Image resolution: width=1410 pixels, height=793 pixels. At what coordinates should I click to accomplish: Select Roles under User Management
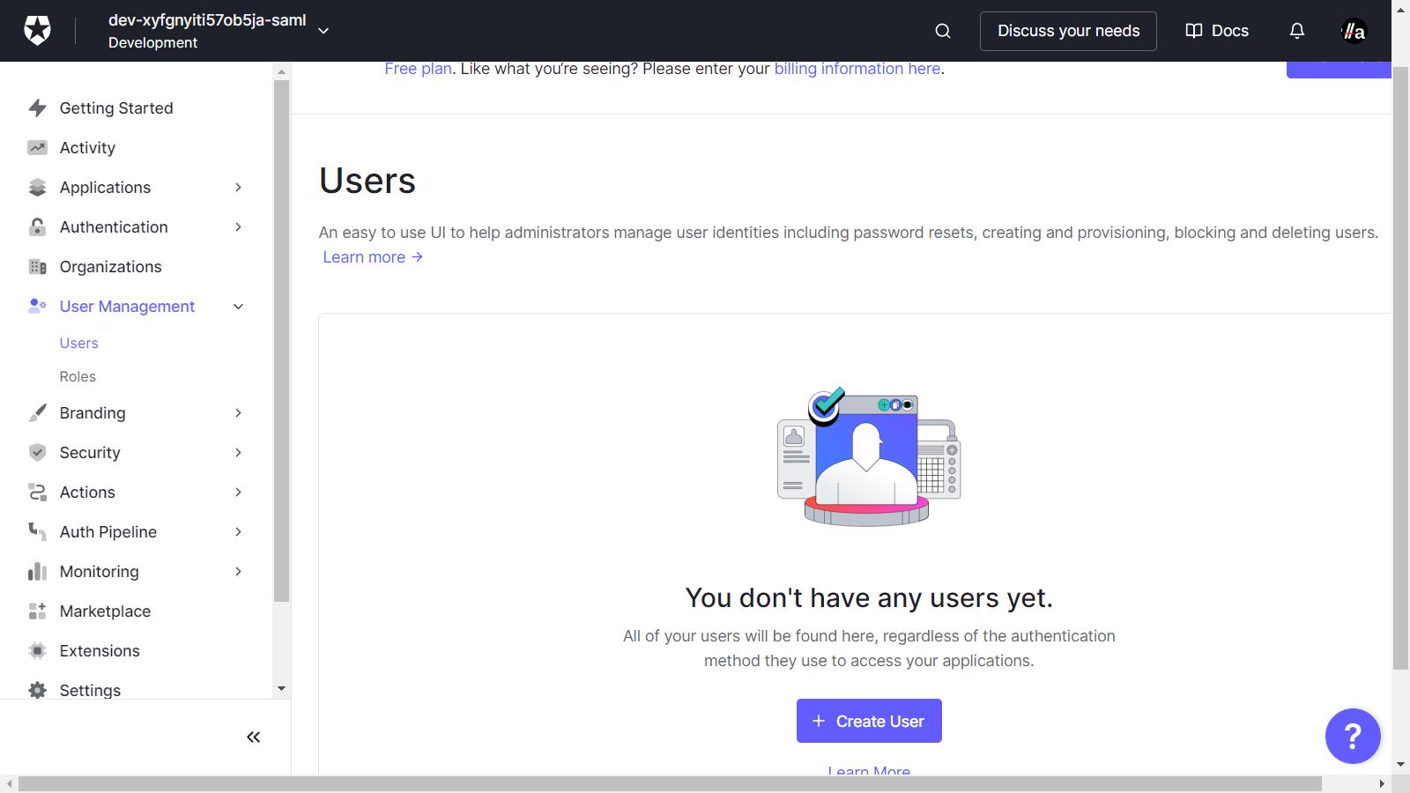[x=78, y=377]
